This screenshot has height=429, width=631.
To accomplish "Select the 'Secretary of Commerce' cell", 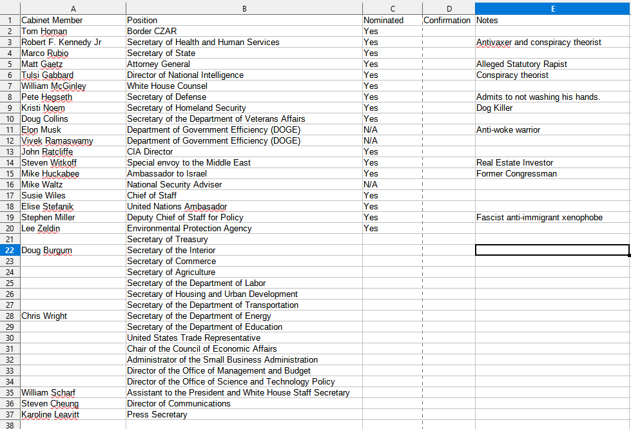I will 244,262.
